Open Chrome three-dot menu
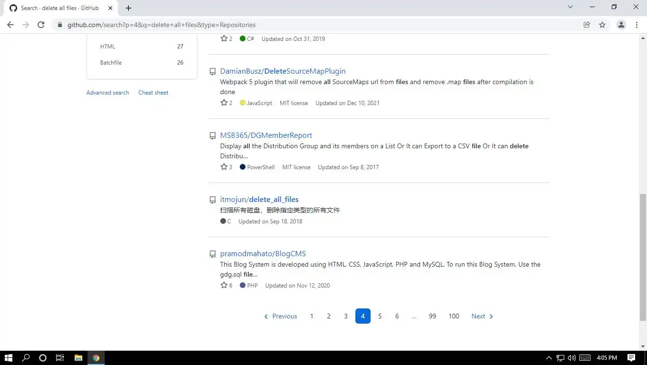 pyautogui.click(x=637, y=25)
